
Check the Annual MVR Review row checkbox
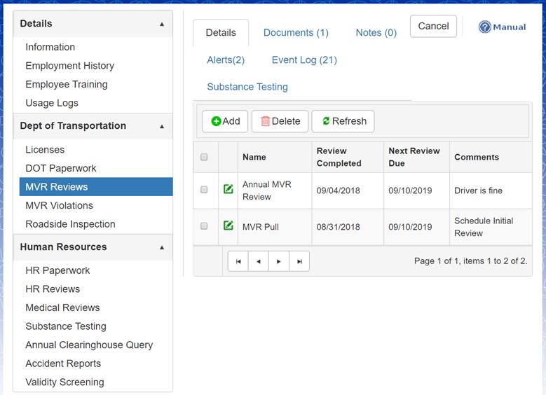[x=205, y=190]
